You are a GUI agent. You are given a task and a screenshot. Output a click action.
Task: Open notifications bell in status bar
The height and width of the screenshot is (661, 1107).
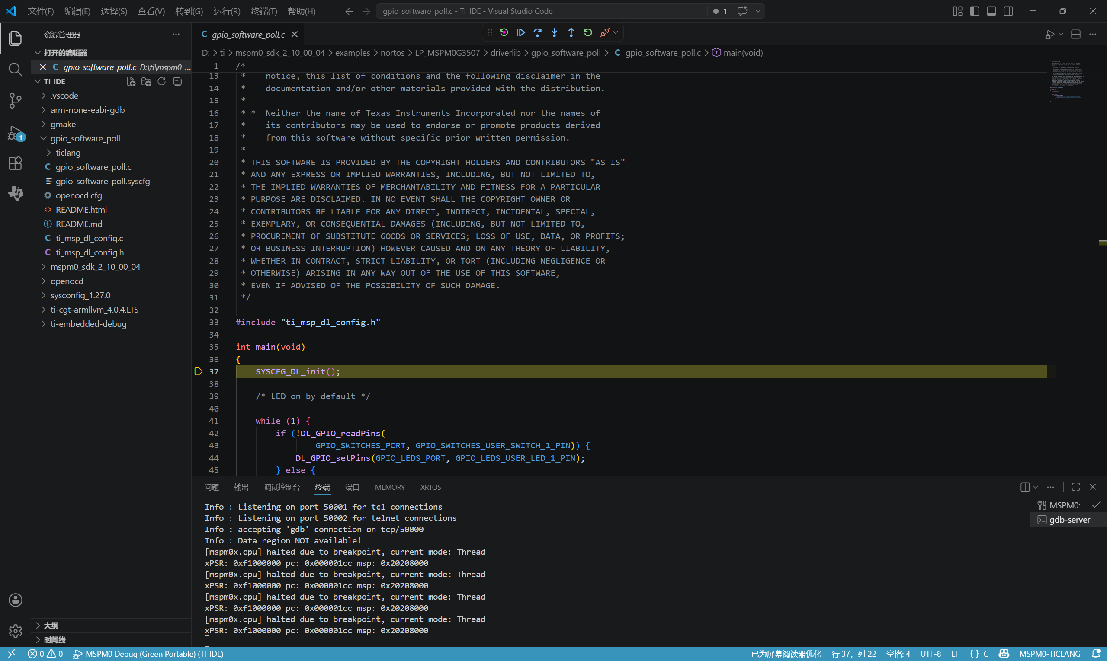click(1096, 653)
